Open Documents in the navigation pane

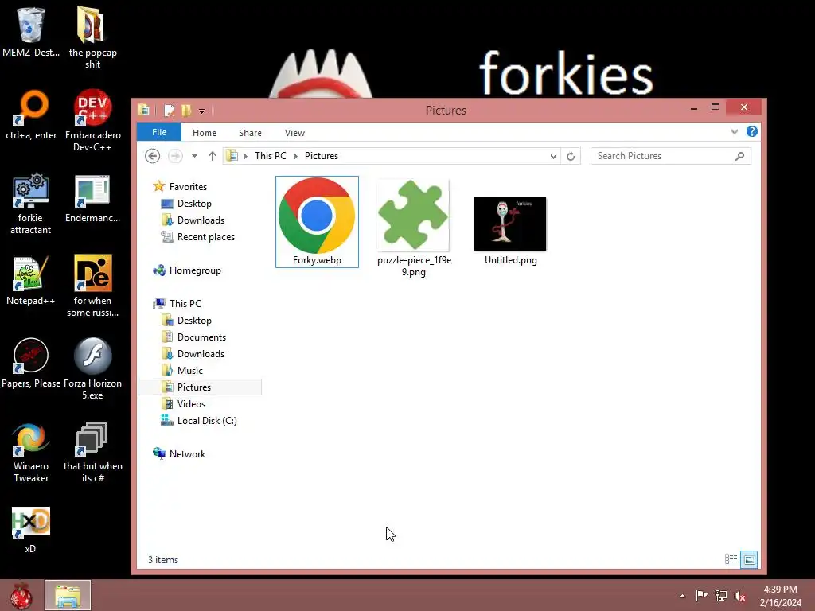(x=193, y=337)
